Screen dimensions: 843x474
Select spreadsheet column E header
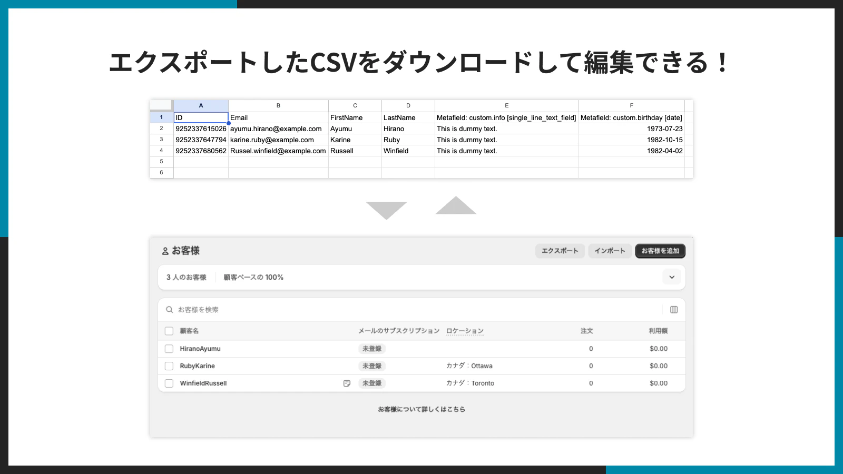click(x=507, y=105)
